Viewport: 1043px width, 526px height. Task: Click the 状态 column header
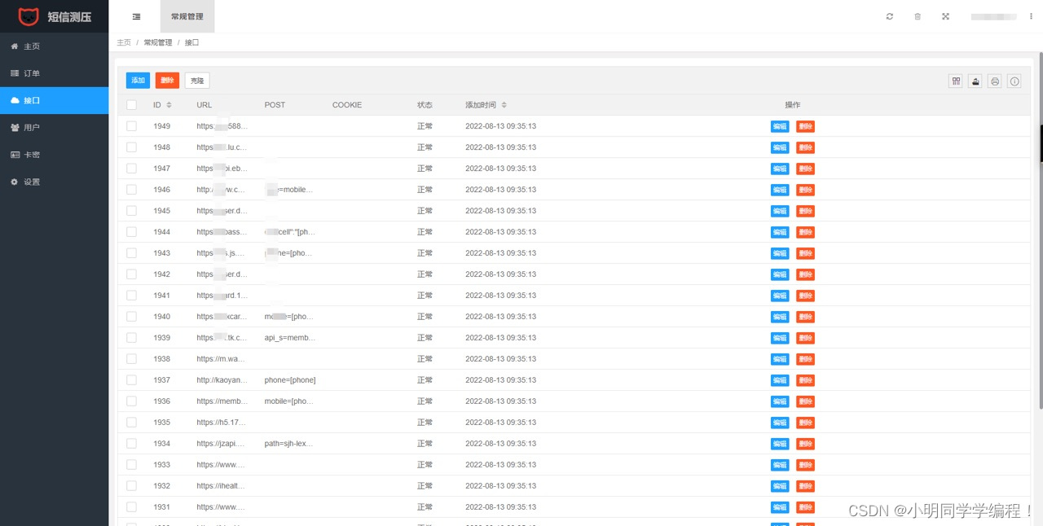click(425, 105)
